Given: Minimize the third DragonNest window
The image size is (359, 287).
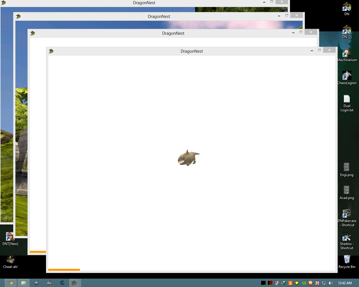Looking at the screenshot, I should click(x=293, y=33).
